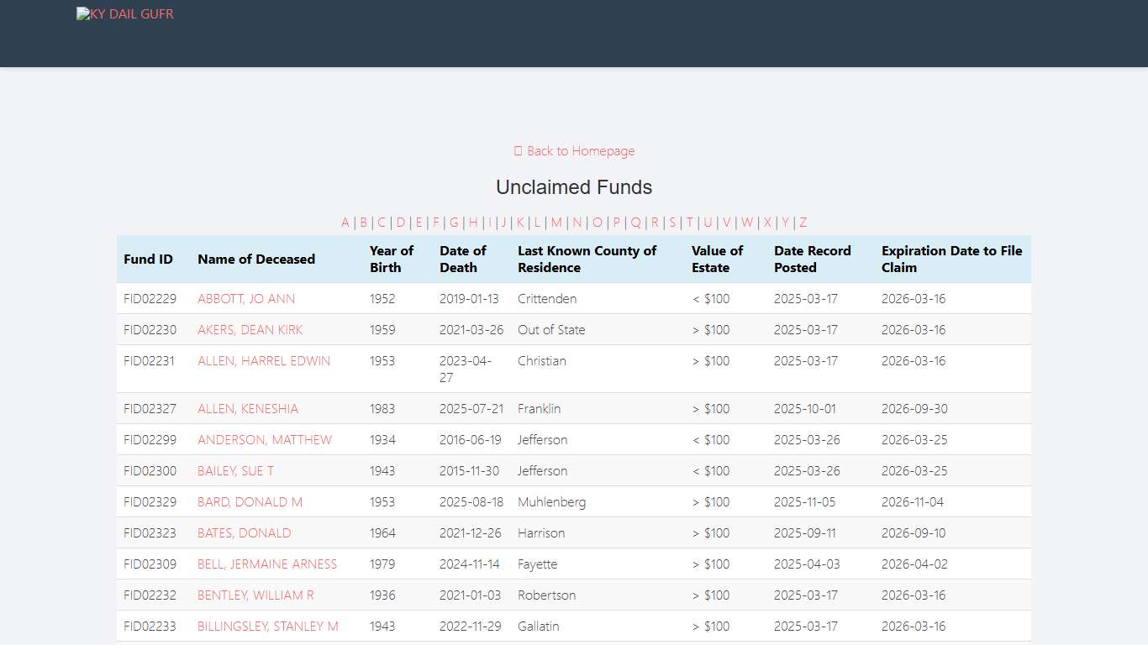This screenshot has width=1148, height=645.
Task: Click the Name of Deceased column header
Action: [x=256, y=260]
